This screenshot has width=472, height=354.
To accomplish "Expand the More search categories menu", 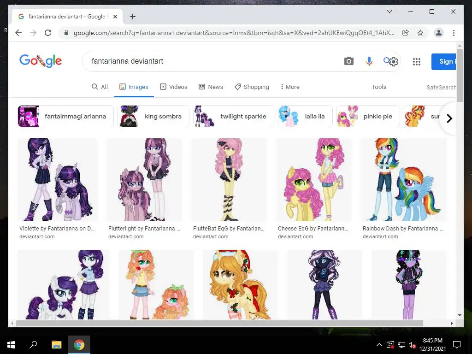I will (x=290, y=87).
